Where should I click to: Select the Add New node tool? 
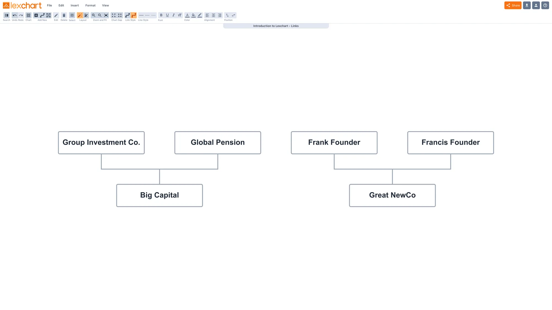(36, 15)
